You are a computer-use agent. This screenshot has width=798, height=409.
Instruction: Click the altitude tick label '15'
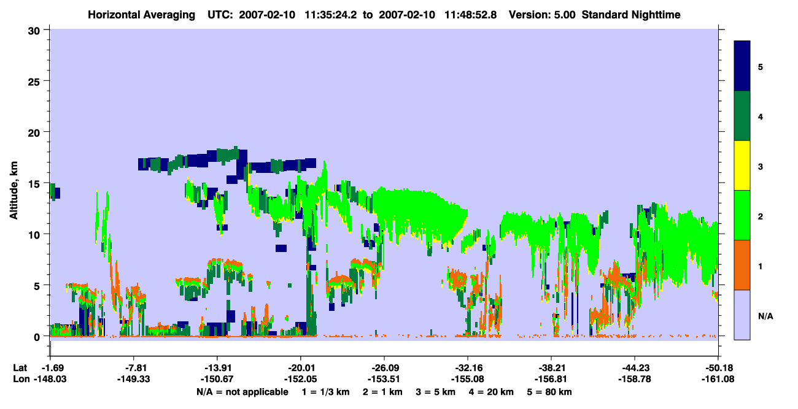[x=35, y=183]
